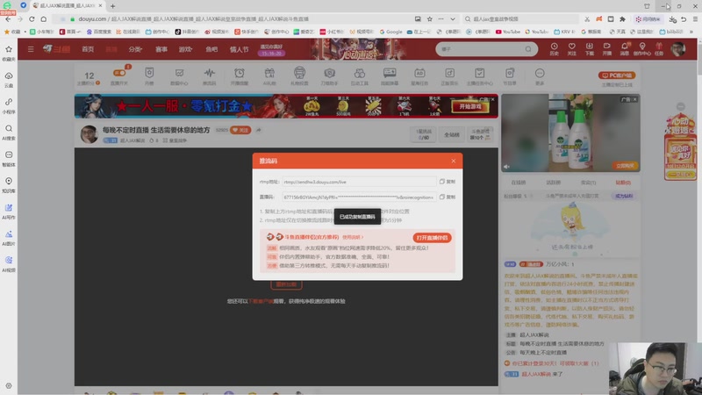Click the 直播码 stream key field
Viewport: 702px width, 395px height.
(359, 197)
